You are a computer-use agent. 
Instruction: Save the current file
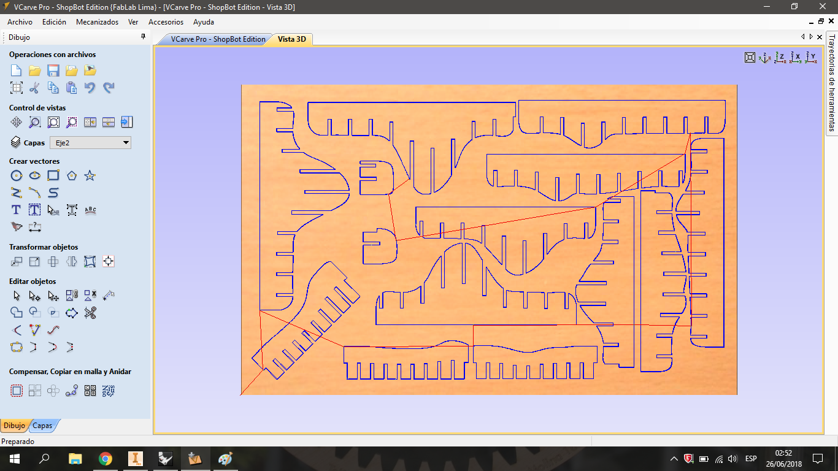click(53, 70)
